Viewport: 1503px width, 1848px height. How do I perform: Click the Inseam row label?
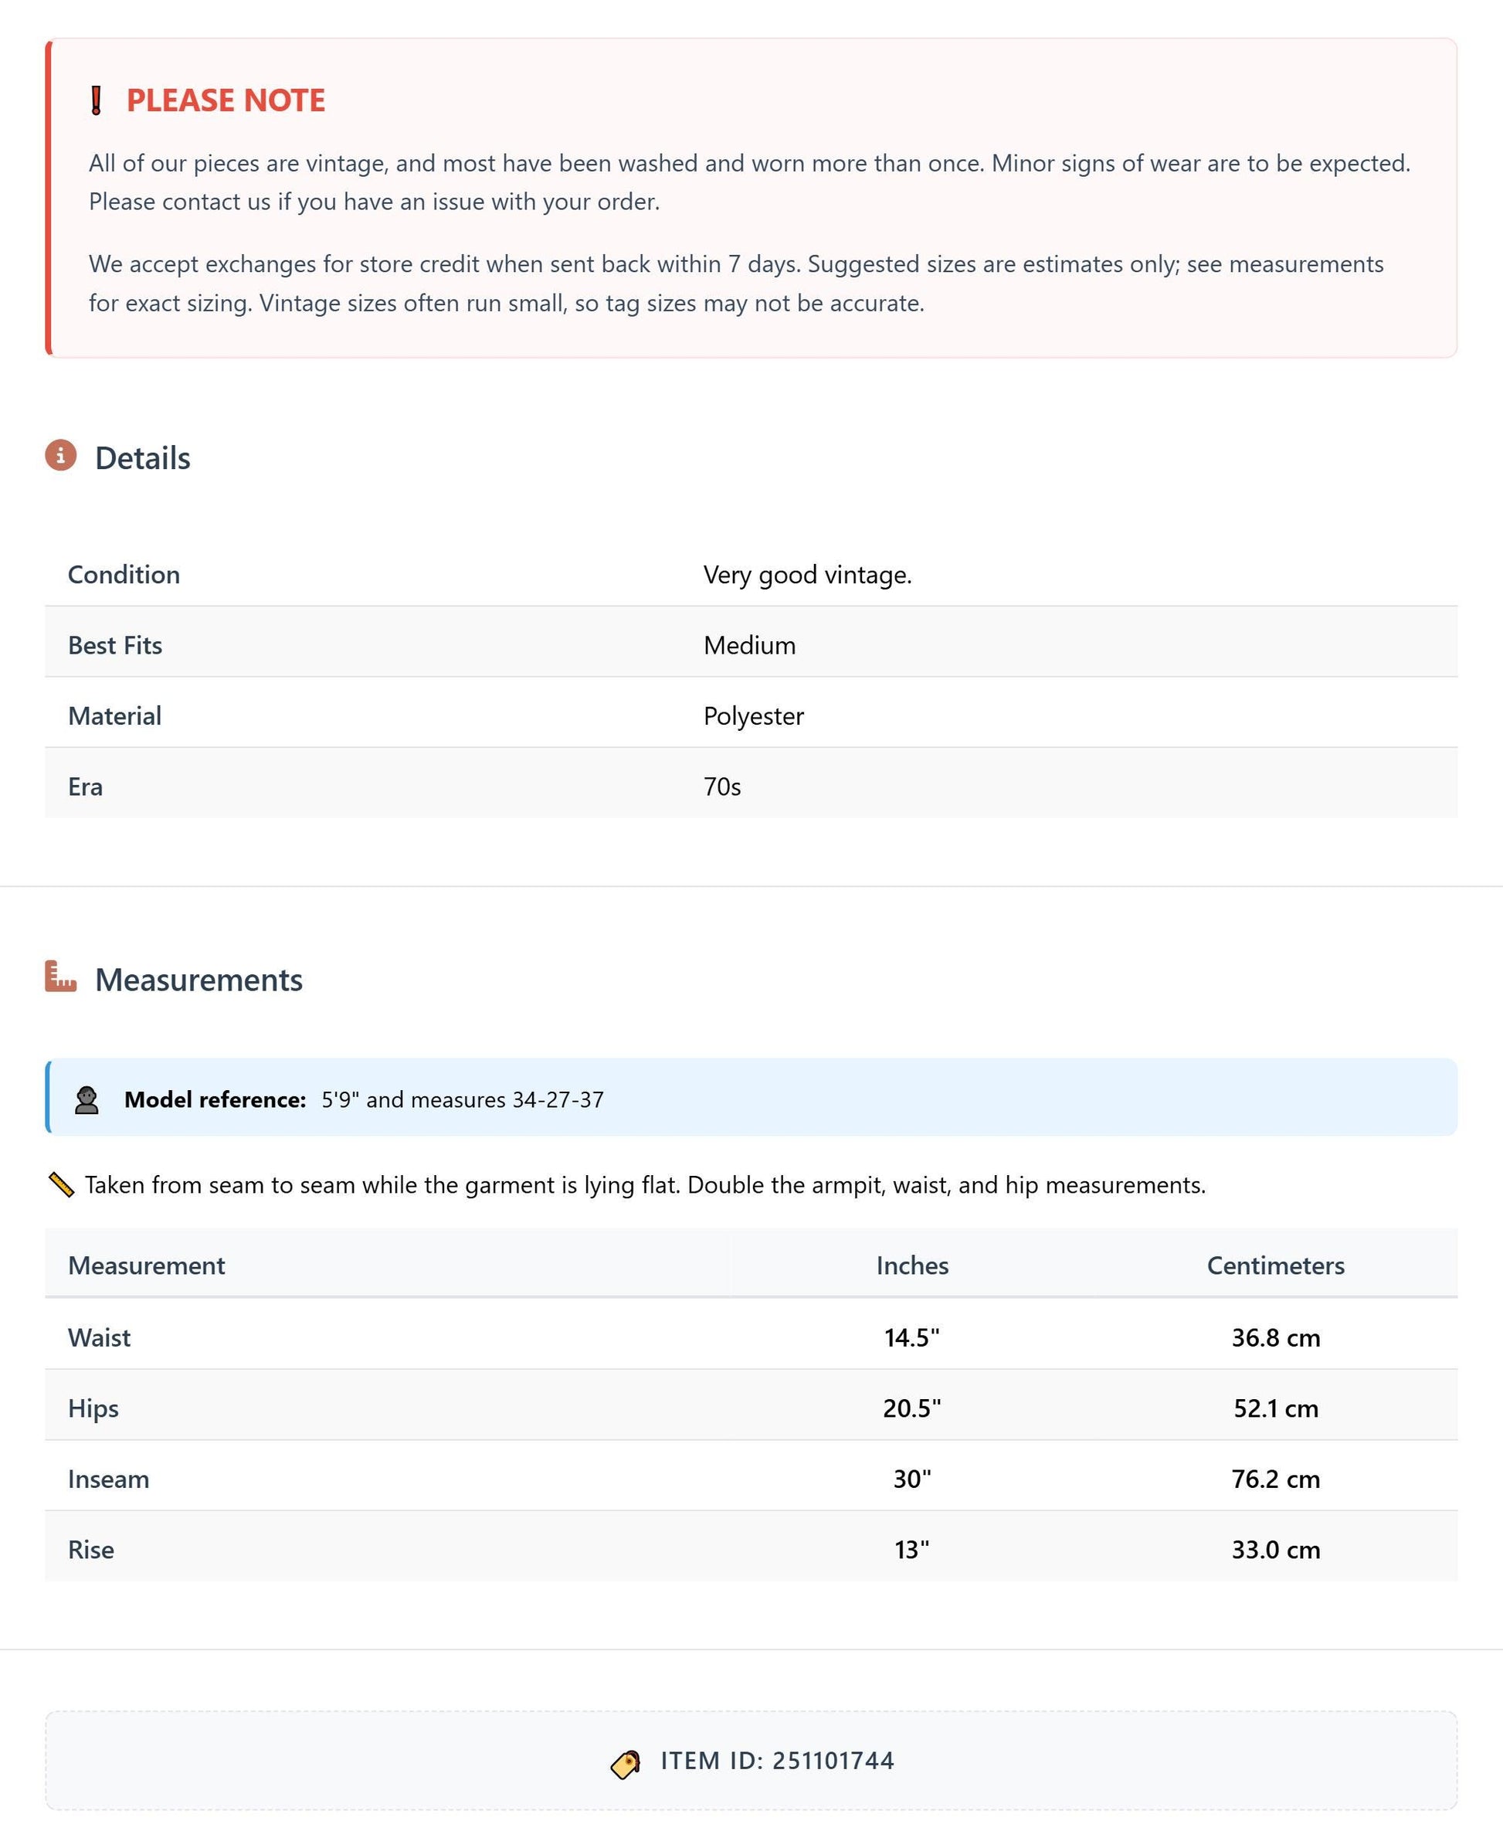[x=109, y=1479]
